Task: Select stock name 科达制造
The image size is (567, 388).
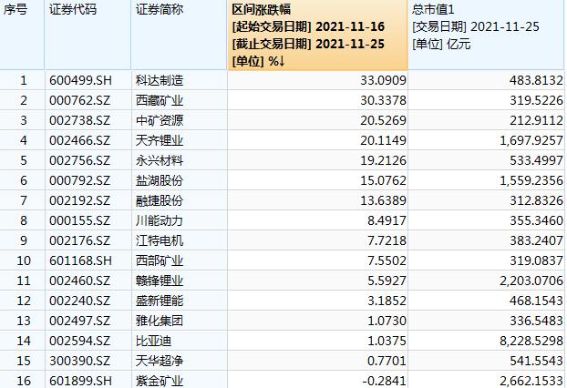Action: [160, 80]
